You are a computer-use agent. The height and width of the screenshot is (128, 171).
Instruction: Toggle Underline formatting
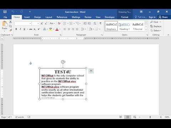click(24, 29)
